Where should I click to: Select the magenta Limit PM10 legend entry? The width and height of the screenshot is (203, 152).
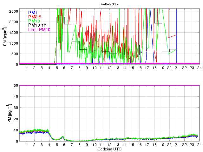pos(39,30)
